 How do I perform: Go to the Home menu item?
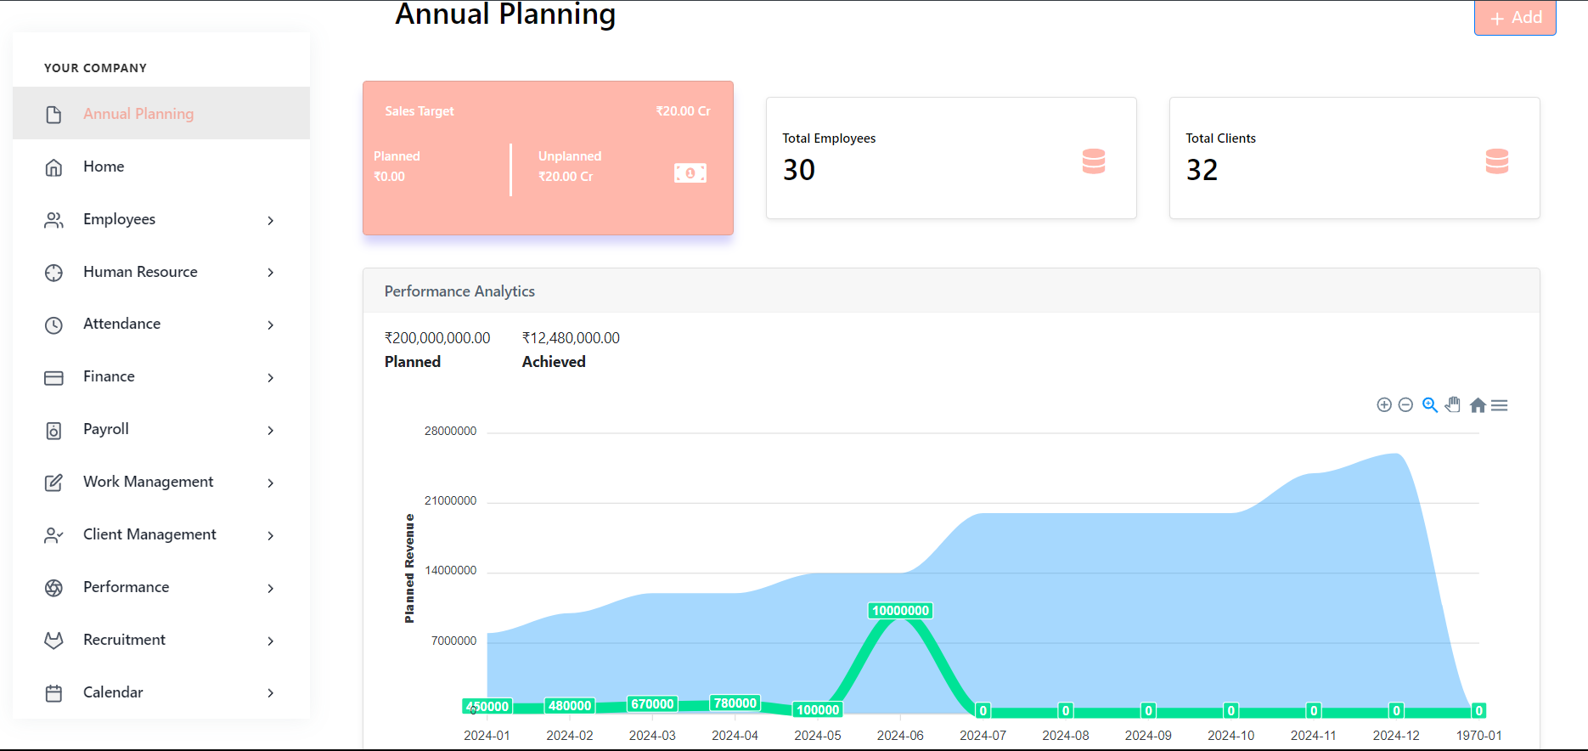[161, 167]
